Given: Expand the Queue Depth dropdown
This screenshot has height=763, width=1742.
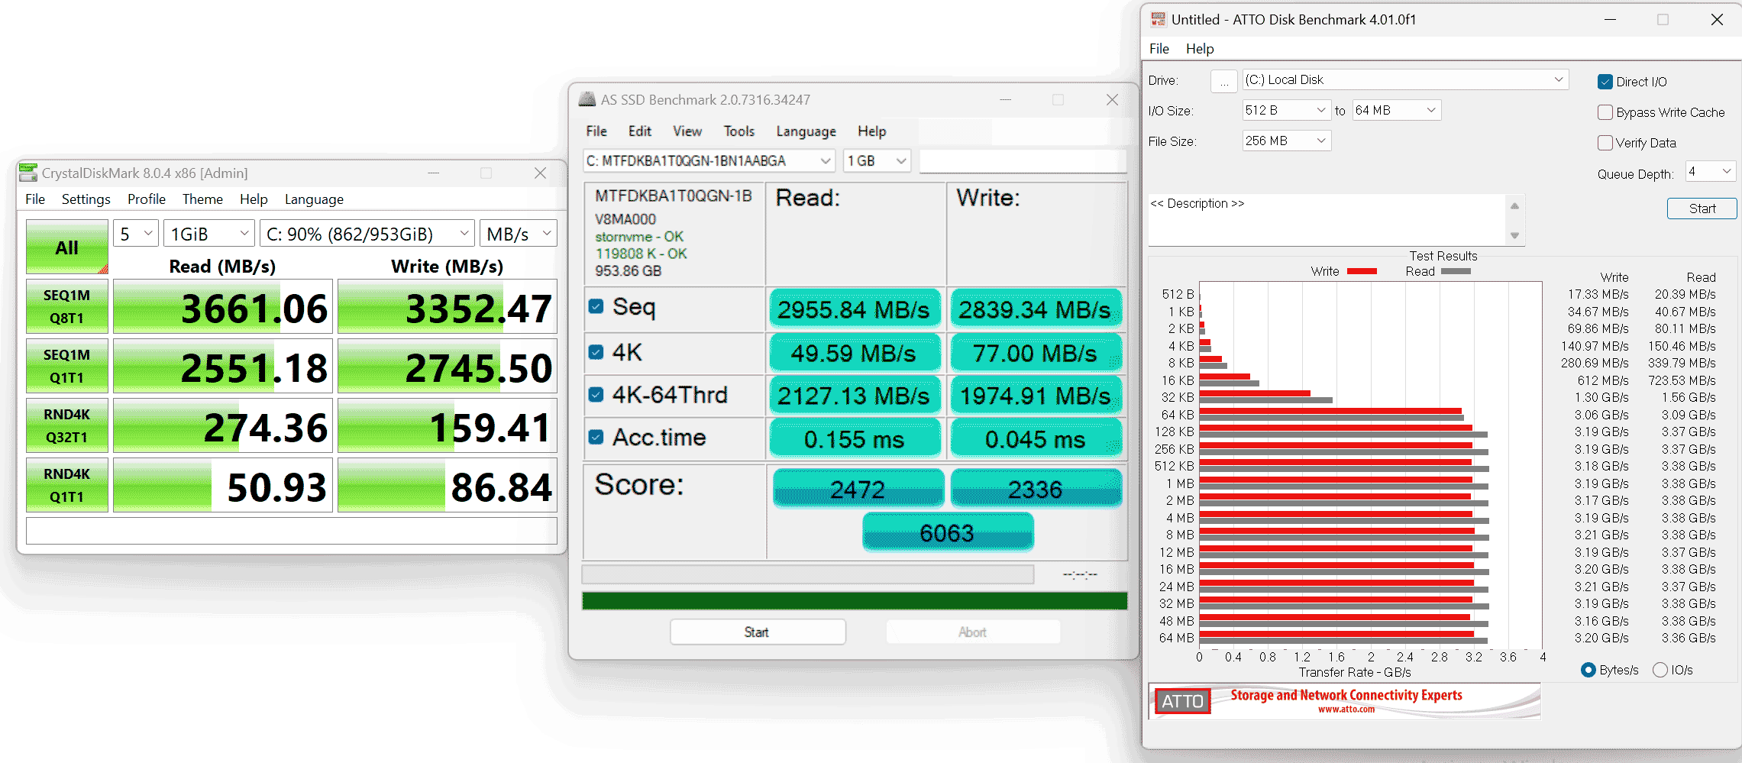Looking at the screenshot, I should [1710, 172].
